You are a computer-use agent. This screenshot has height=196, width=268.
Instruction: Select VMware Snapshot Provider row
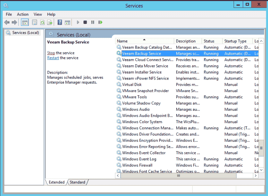(187, 91)
